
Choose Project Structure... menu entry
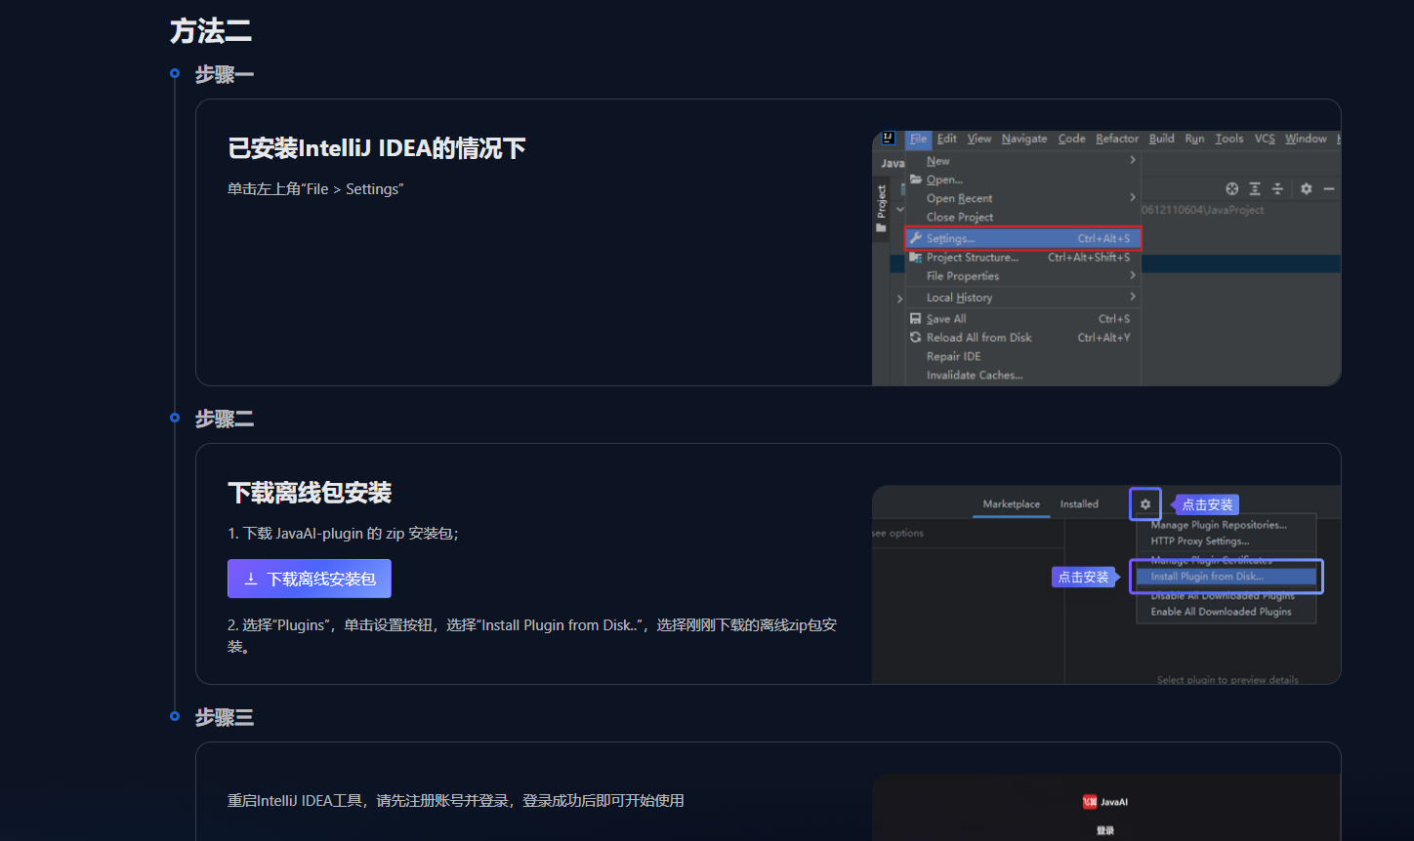(x=1022, y=258)
